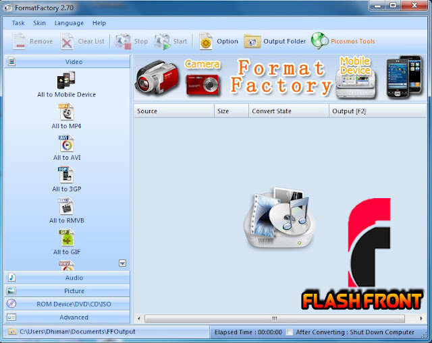Click the Clear List red X icon
The width and height of the screenshot is (432, 343).
(67, 42)
